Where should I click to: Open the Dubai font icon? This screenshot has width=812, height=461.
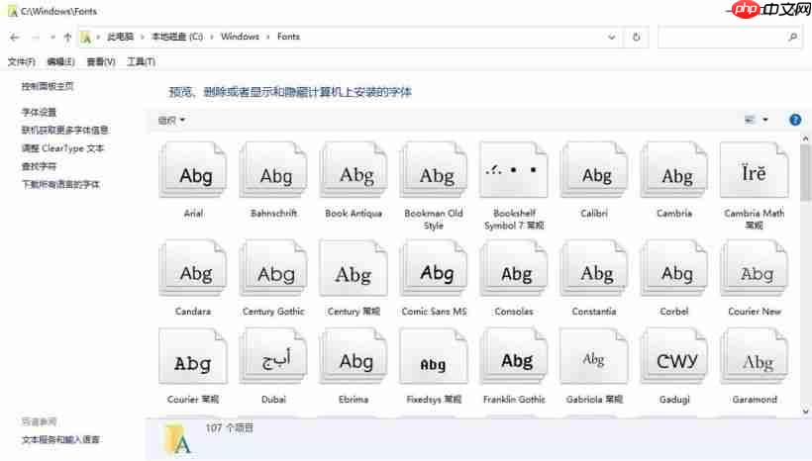tap(273, 357)
